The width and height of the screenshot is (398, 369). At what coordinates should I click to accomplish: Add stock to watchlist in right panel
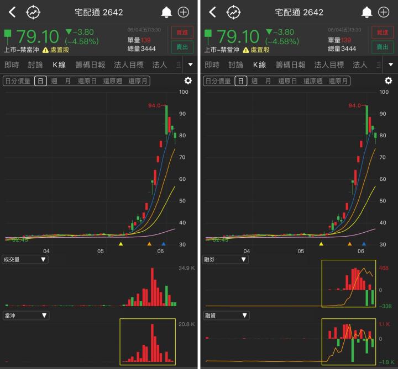tap(384, 12)
